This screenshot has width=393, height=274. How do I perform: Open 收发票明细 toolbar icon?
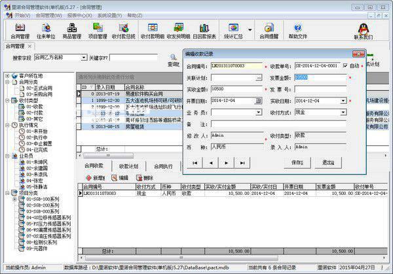[178, 31]
